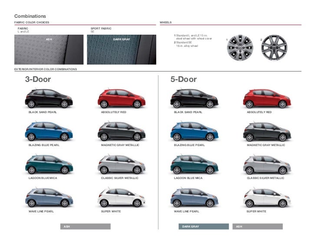The image size is (316, 244).
Task: Click the 5-Door Classic Silver Metallic car
Action: (x=267, y=164)
